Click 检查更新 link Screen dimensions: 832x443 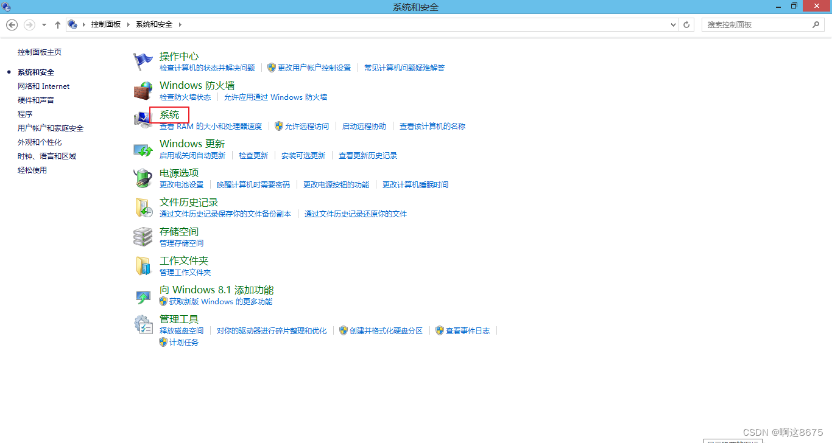point(253,155)
